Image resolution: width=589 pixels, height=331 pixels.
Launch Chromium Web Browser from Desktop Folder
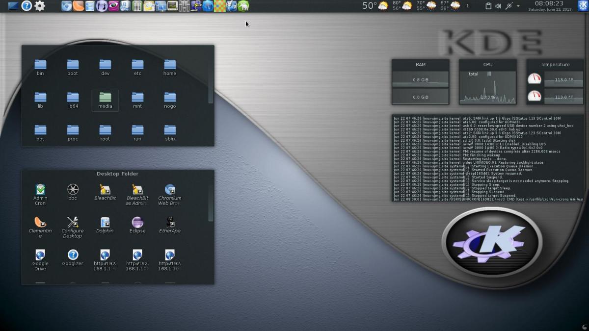point(170,195)
